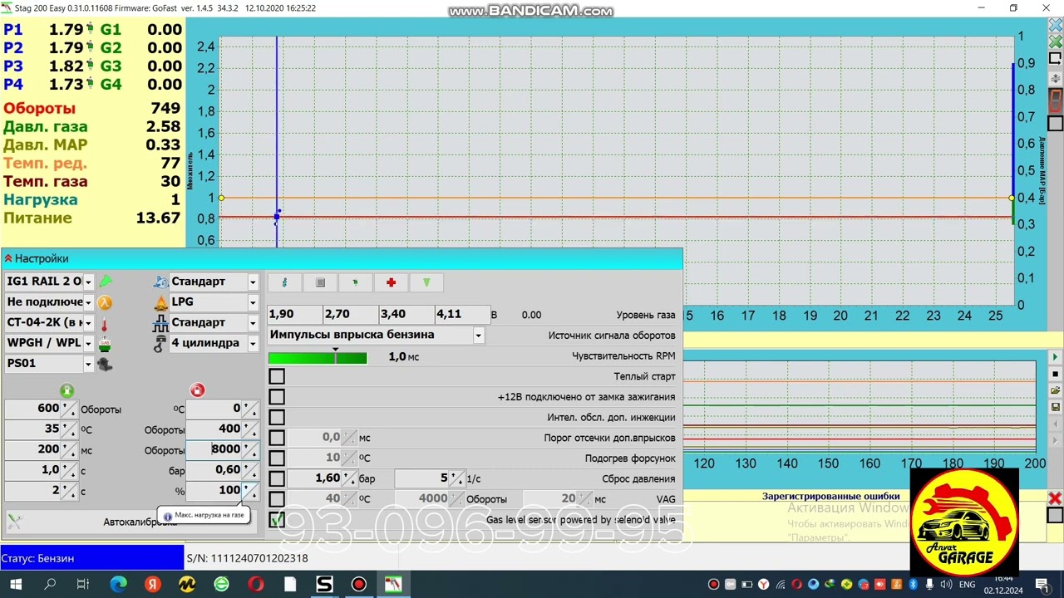Click the small green leaf toolbar button
The width and height of the screenshot is (1064, 598).
tap(355, 282)
